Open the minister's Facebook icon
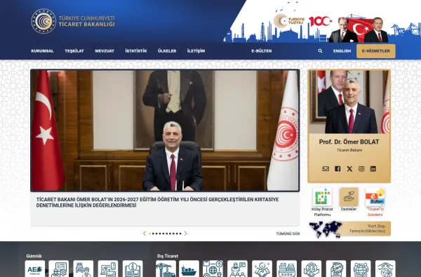421x277 pixels. click(338, 169)
